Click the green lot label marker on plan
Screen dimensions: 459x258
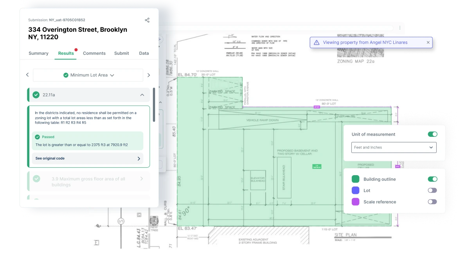pos(317,167)
